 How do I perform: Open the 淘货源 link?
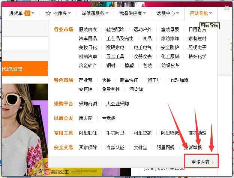[x=136, y=89]
